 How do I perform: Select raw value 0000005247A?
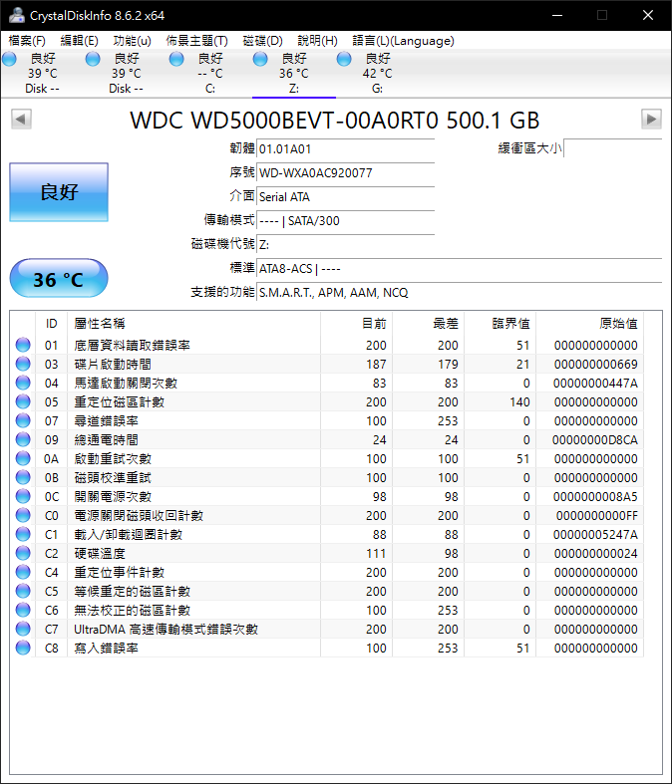point(595,535)
